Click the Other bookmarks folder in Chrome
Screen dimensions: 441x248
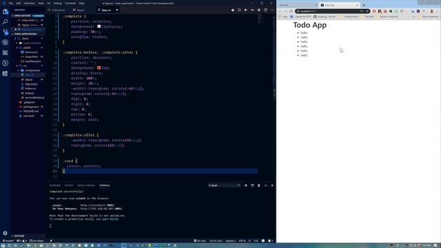(x=429, y=17)
